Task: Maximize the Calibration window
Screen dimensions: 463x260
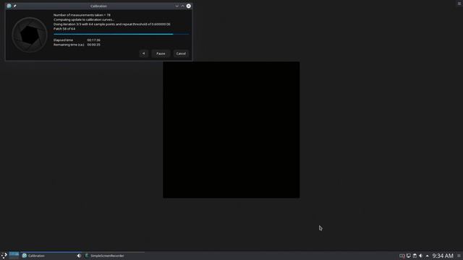Action: (182, 6)
